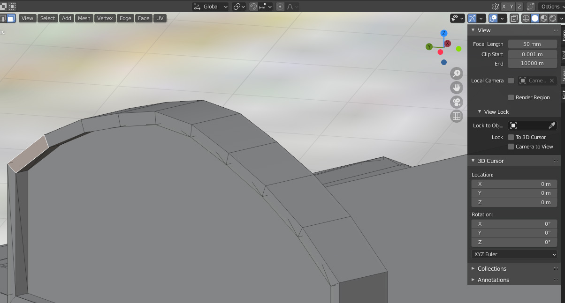
Task: Open the UV menu
Action: (160, 18)
